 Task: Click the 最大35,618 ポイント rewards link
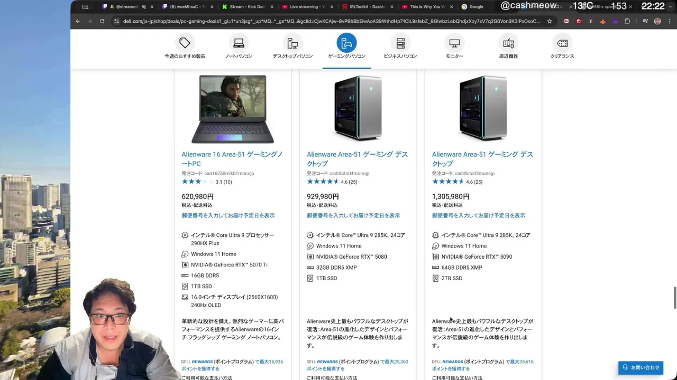[x=483, y=365]
